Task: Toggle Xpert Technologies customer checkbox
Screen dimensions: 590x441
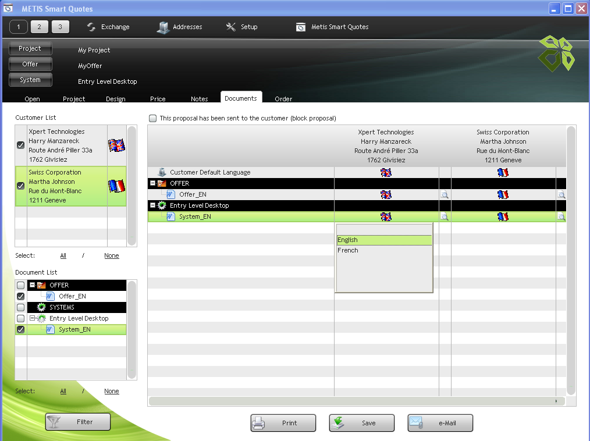Action: coord(21,145)
